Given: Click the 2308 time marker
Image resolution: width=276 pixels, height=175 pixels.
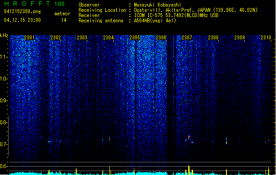Looking at the screenshot, I should pos(213,38).
